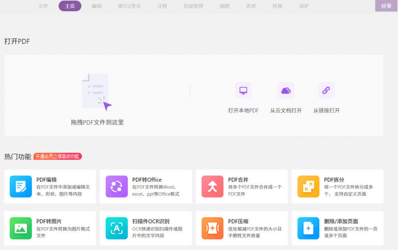Open PDF转Office conversion tool icon
This screenshot has height=250, width=398.
click(x=116, y=186)
